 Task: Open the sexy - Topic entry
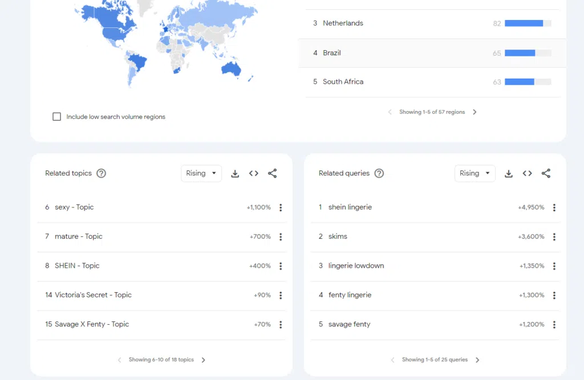[x=74, y=207]
